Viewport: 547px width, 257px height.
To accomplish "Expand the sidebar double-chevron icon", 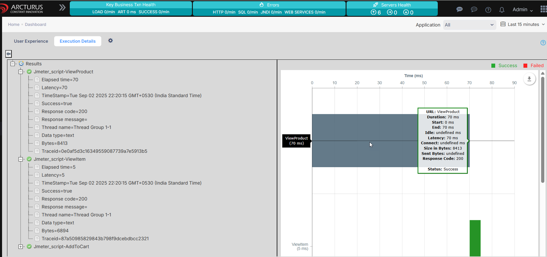I will pyautogui.click(x=62, y=8).
